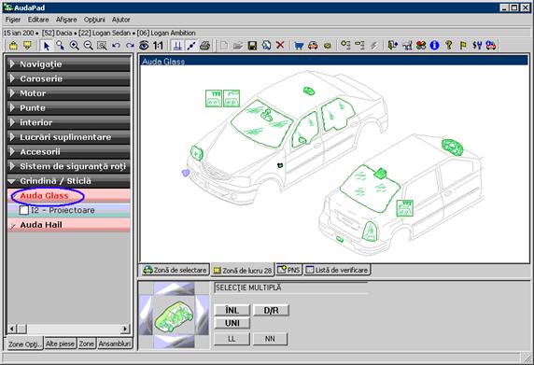Click the dollar and wrench icon
Viewport: 534px width, 365px height.
tap(477, 46)
